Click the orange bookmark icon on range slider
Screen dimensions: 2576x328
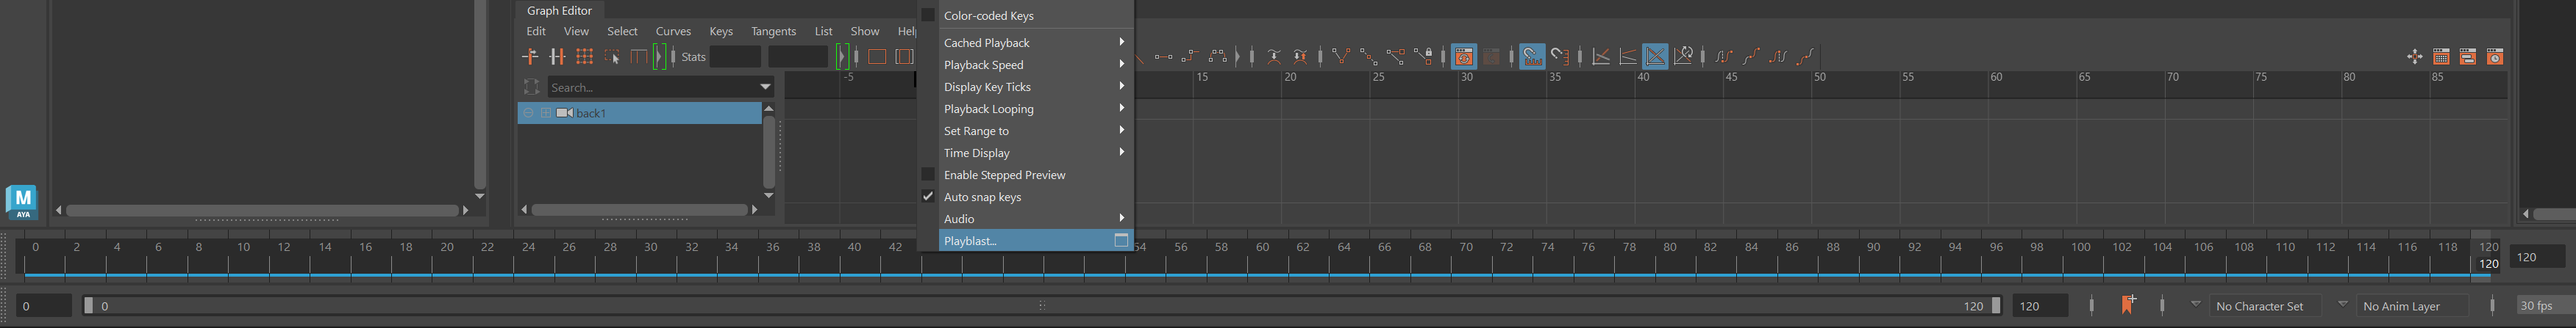click(2128, 305)
